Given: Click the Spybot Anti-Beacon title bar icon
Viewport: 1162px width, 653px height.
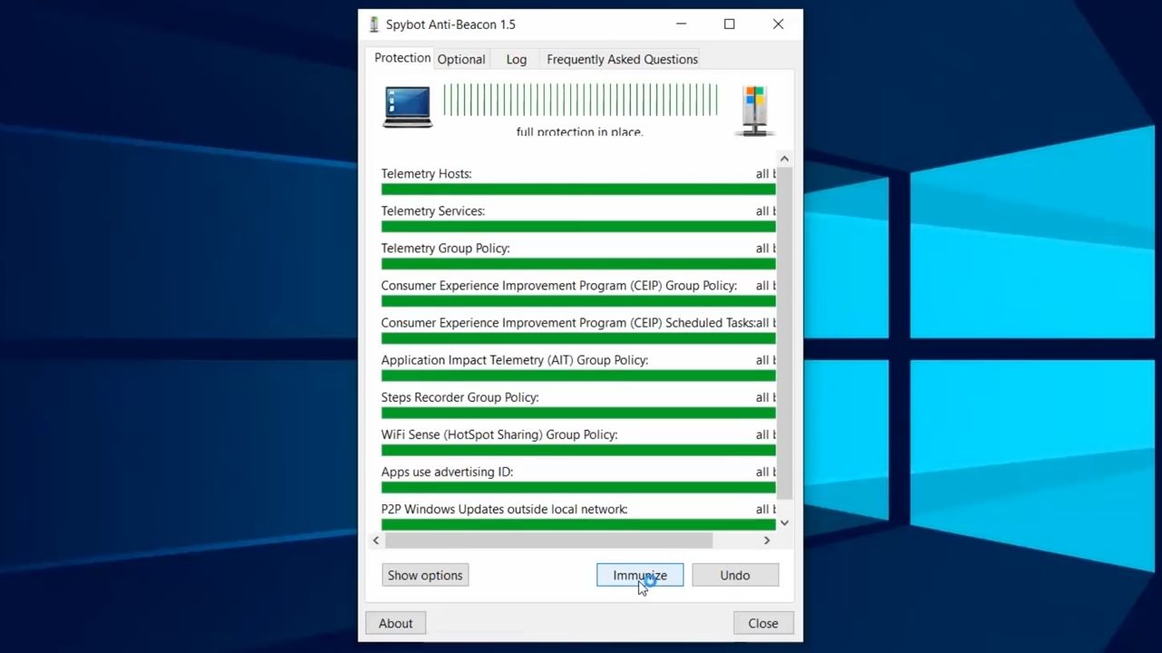Looking at the screenshot, I should point(374,24).
